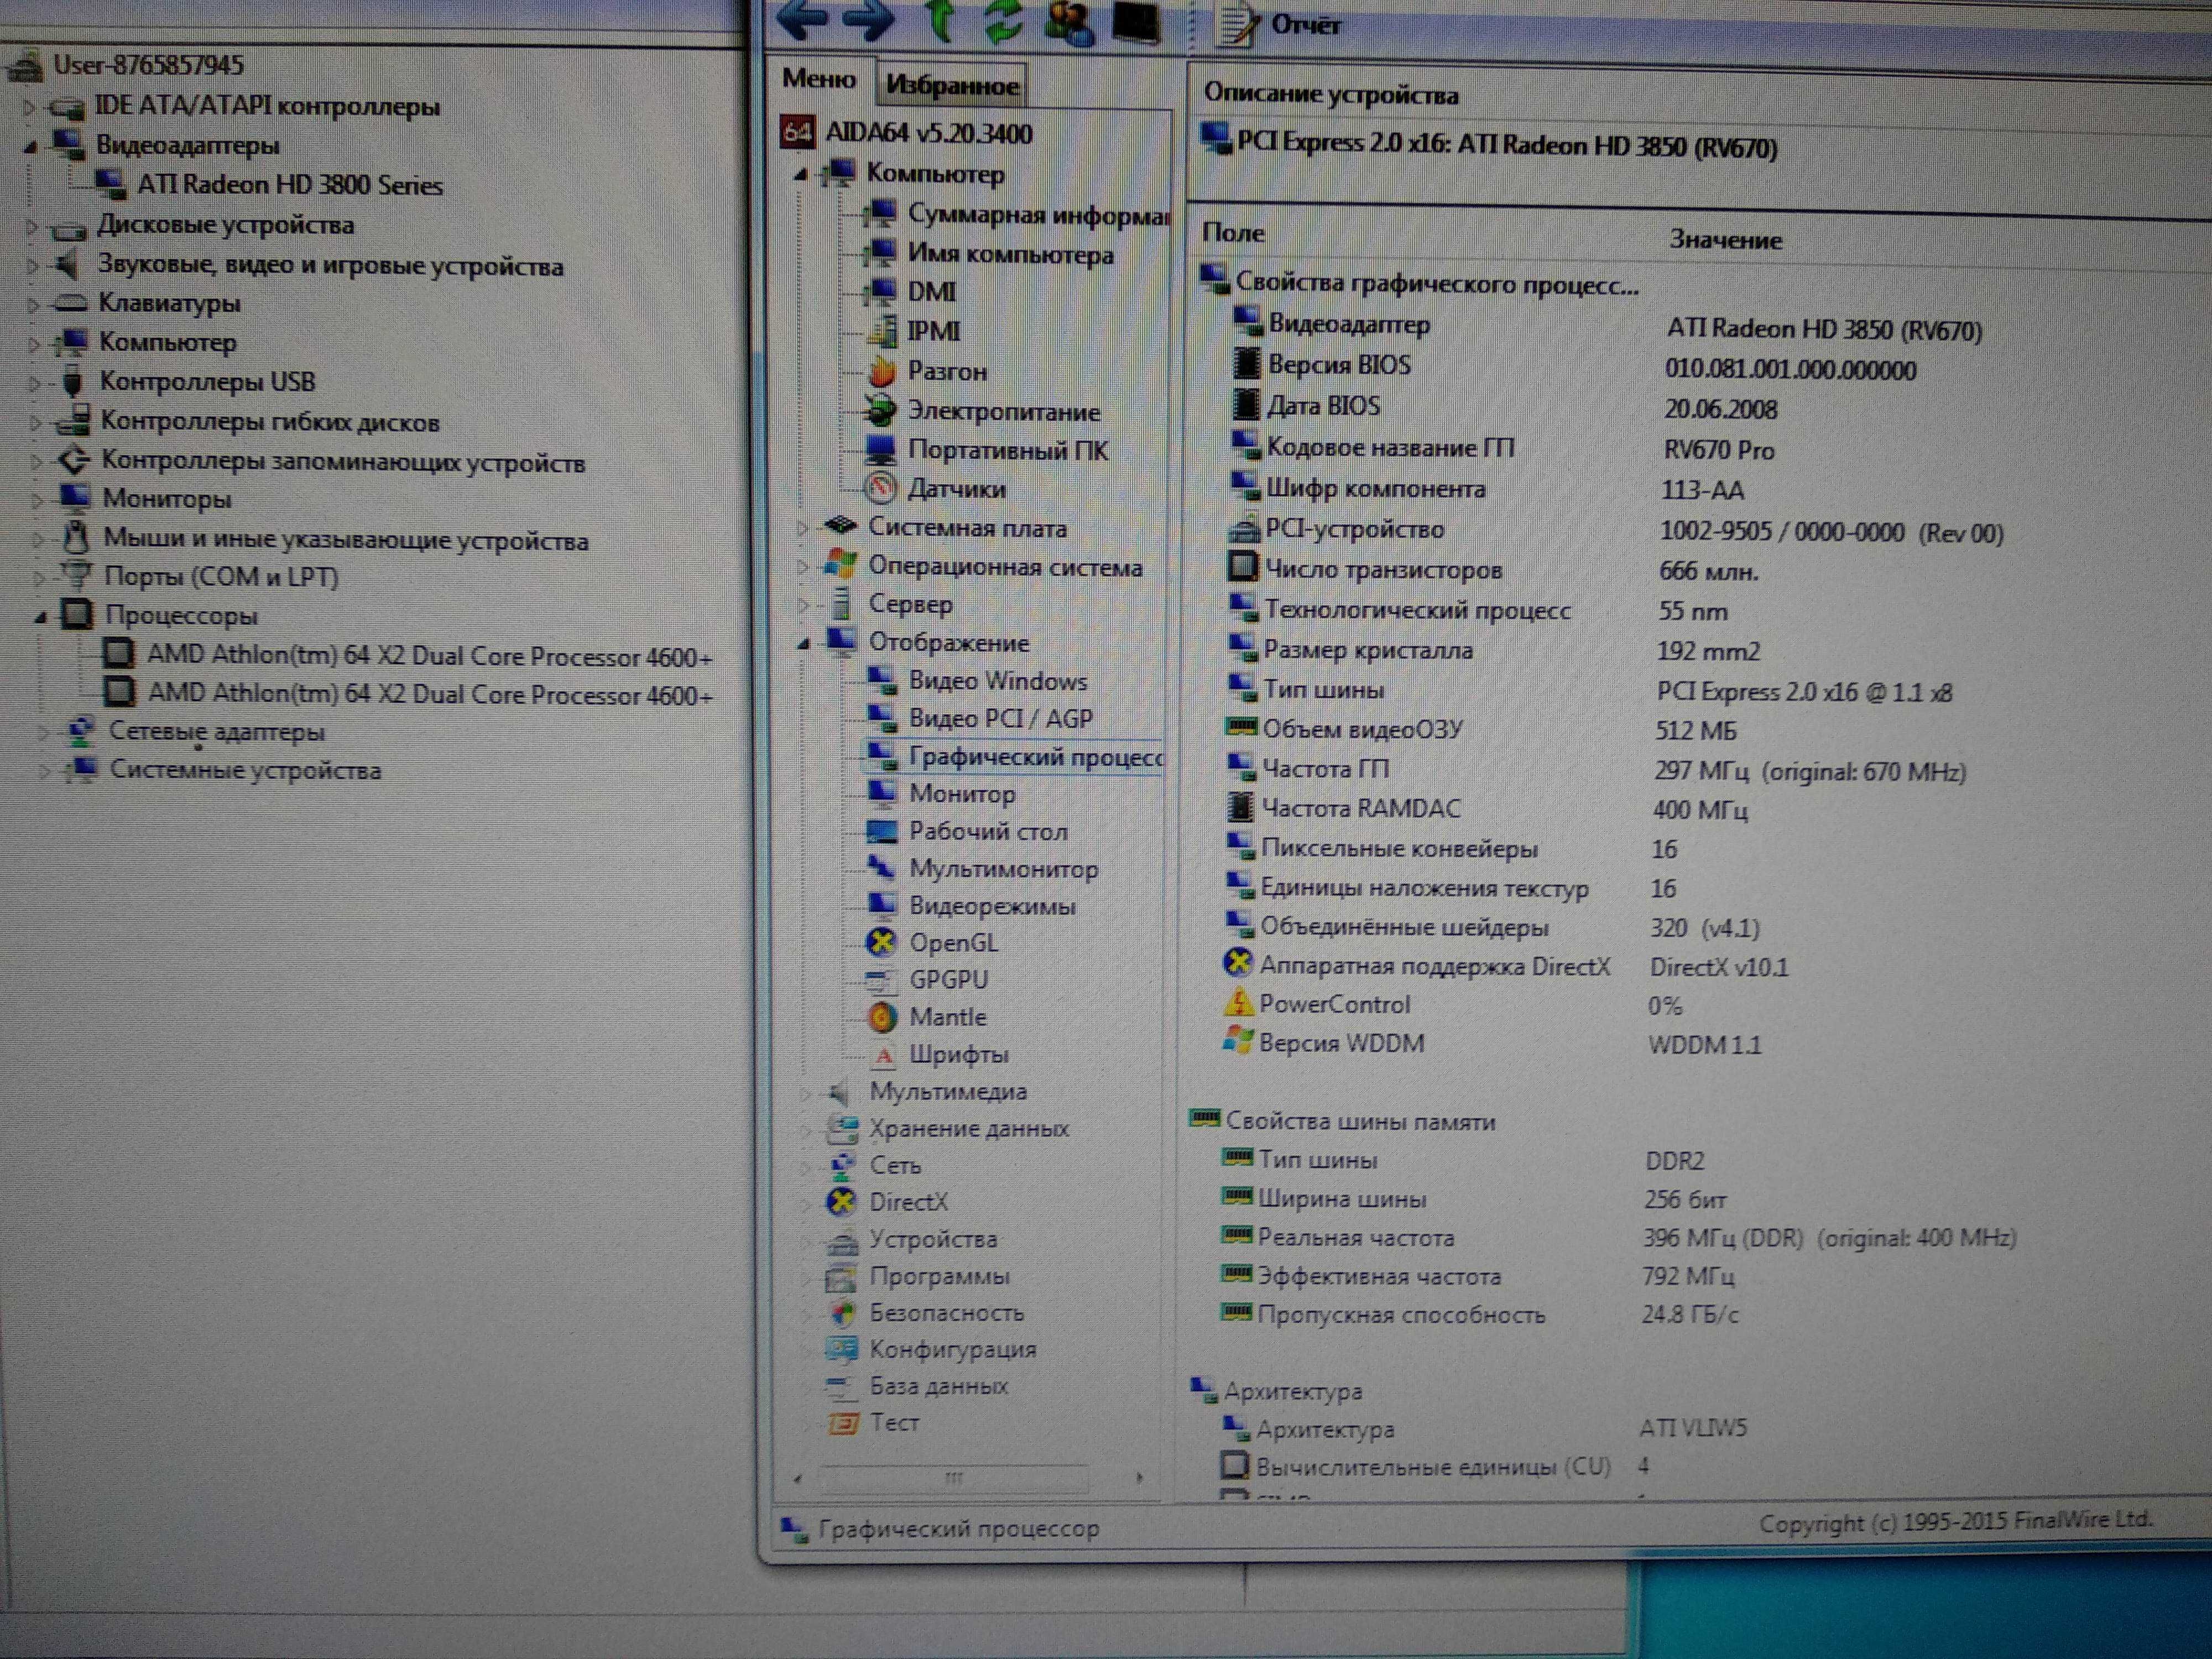The image size is (2212, 1659).
Task: Select first AMD Athlon 64 X2 processor
Action: pos(430,657)
